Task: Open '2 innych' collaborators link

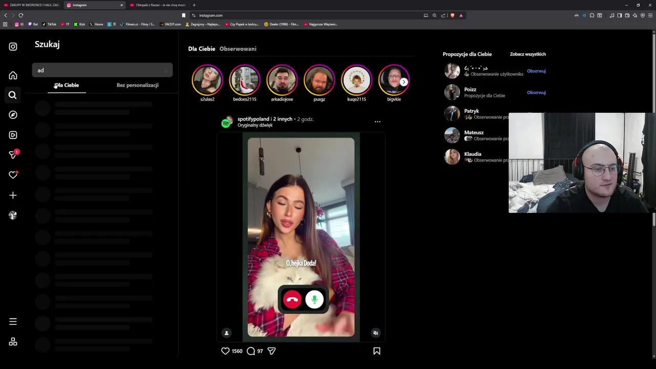Action: (282, 119)
